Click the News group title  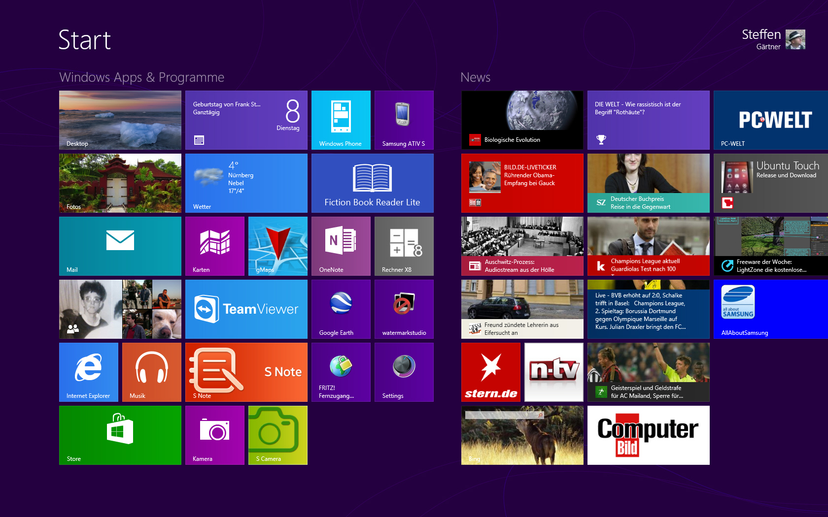(475, 77)
